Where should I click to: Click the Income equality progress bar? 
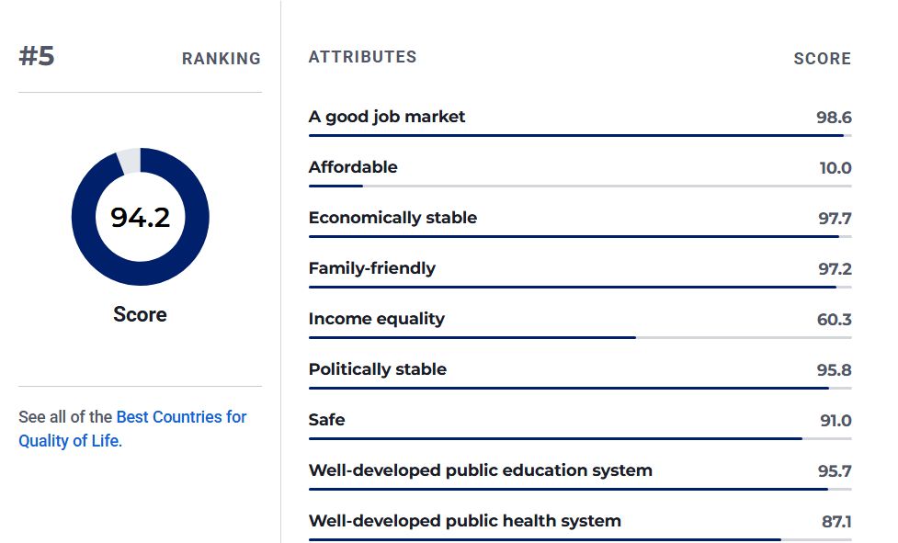(580, 338)
